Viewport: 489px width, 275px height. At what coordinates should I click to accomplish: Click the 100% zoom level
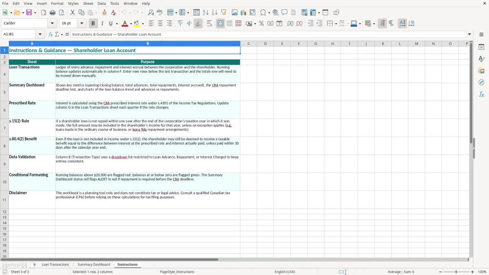(482, 272)
